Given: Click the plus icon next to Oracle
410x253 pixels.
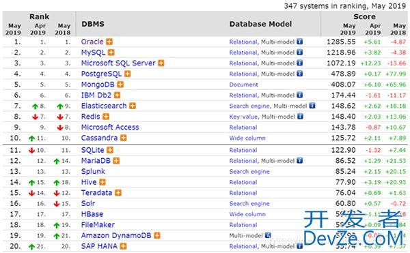Looking at the screenshot, I should tap(109, 42).
